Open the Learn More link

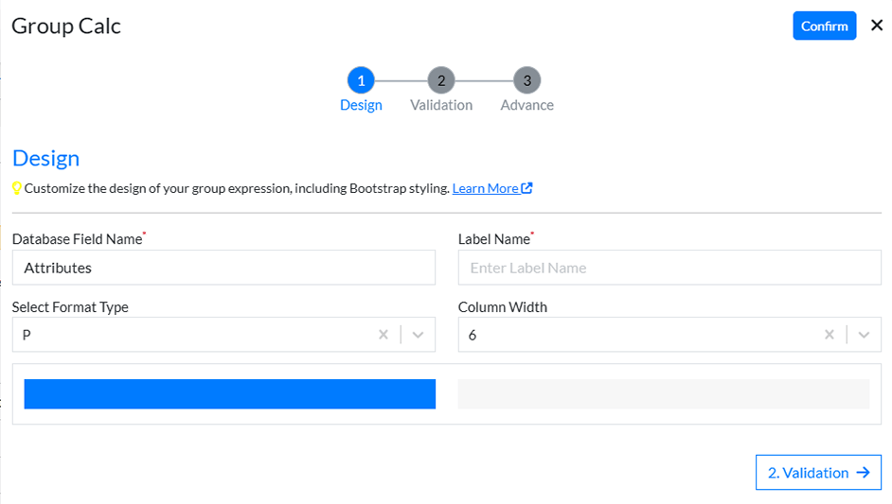[x=485, y=188]
